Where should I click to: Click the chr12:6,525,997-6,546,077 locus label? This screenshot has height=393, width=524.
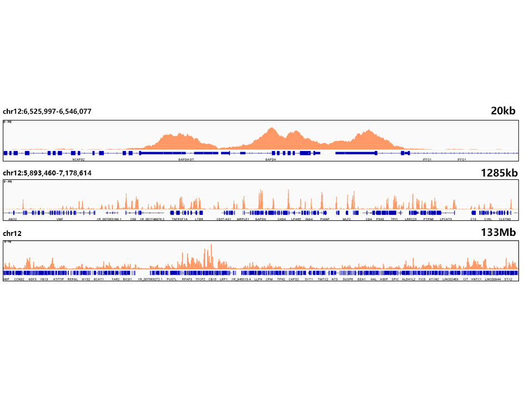(47, 112)
